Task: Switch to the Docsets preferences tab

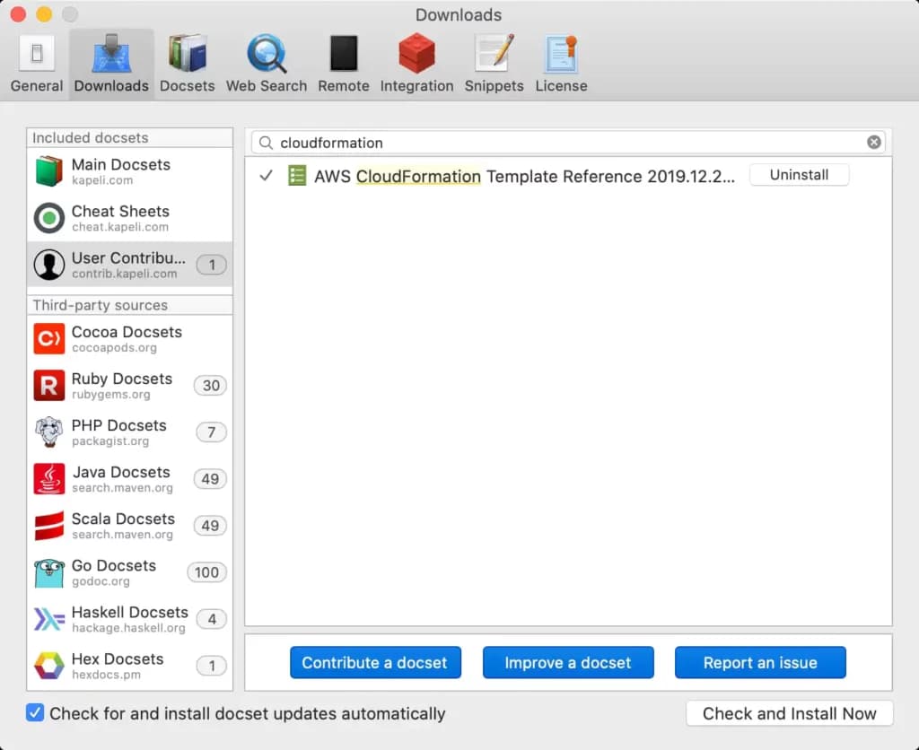Action: click(187, 64)
